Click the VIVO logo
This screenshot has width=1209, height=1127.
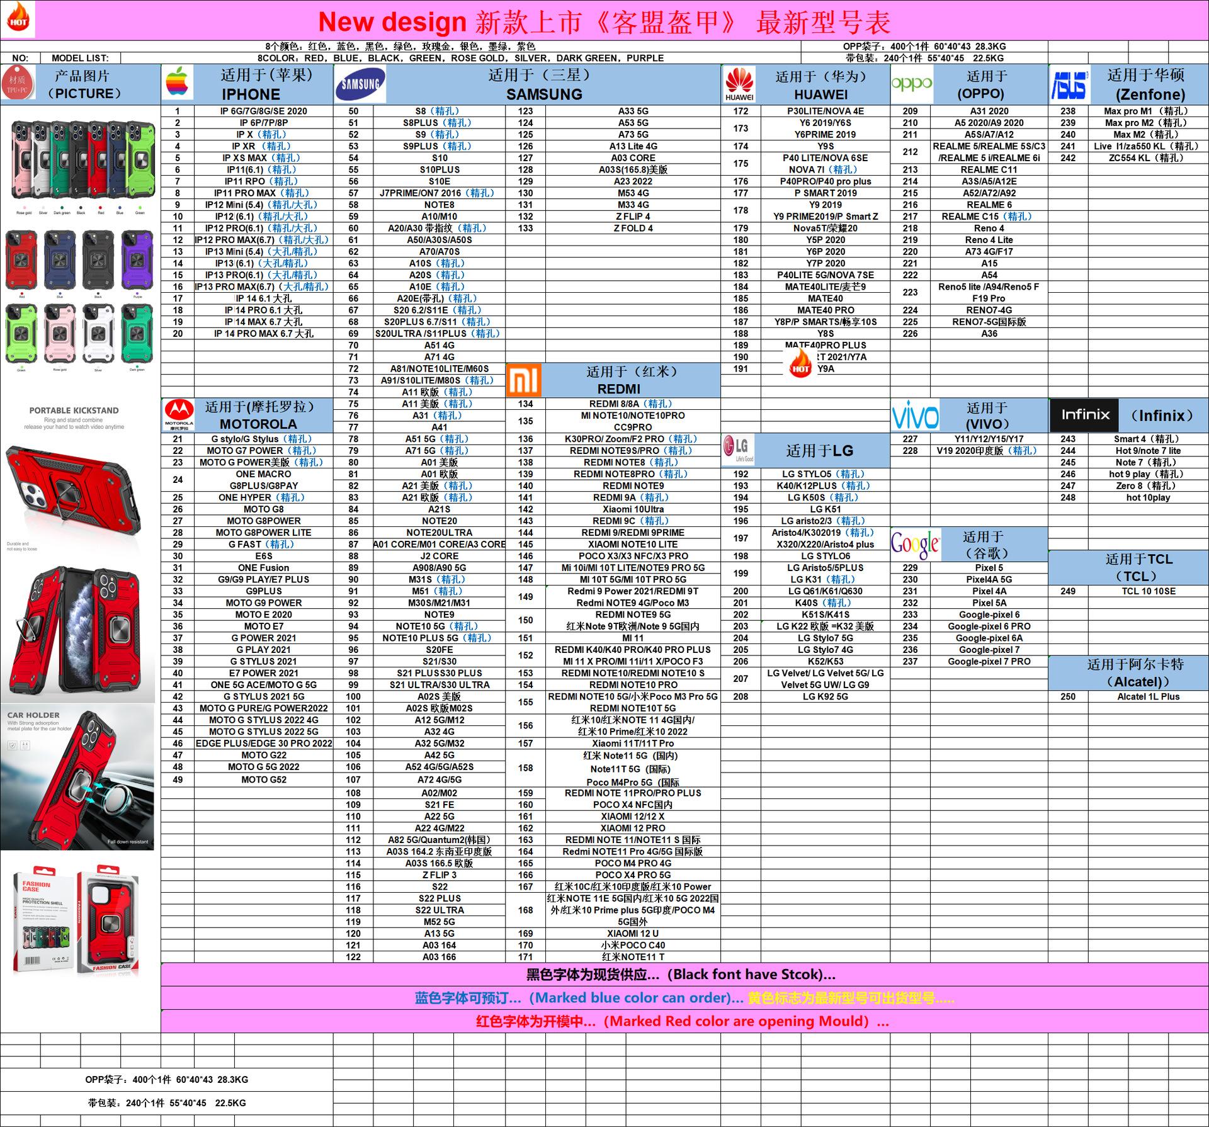(x=914, y=417)
